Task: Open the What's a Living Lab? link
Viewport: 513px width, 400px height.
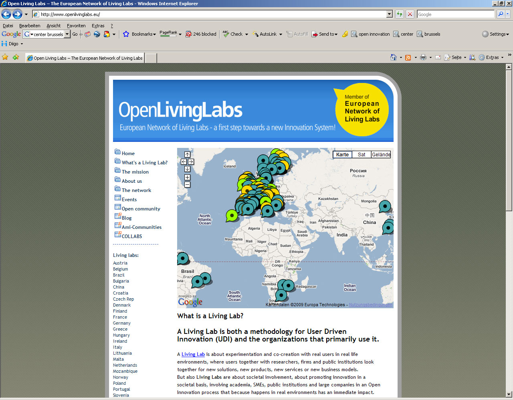Action: coord(145,163)
